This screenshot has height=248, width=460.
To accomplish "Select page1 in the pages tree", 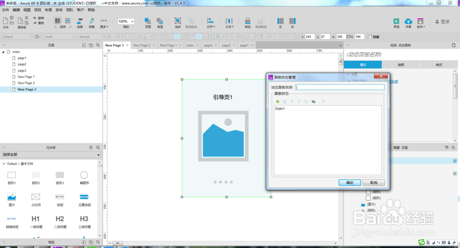I will pyautogui.click(x=22, y=58).
